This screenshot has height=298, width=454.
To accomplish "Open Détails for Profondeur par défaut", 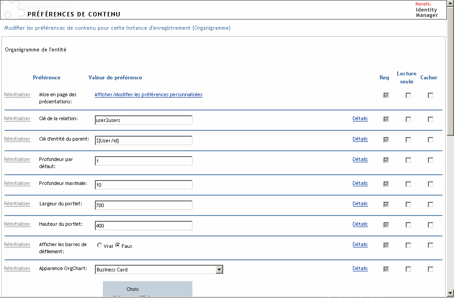I will 360,159.
